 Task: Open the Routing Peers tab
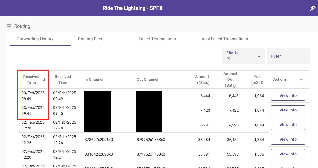91,39
